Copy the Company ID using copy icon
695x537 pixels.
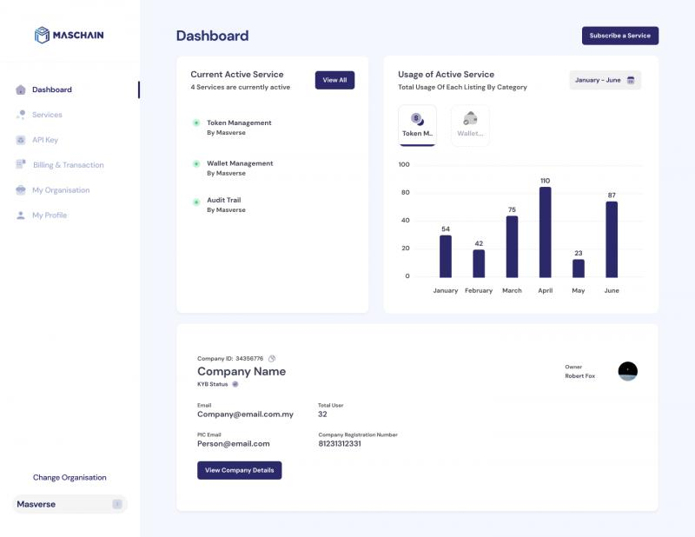point(272,358)
